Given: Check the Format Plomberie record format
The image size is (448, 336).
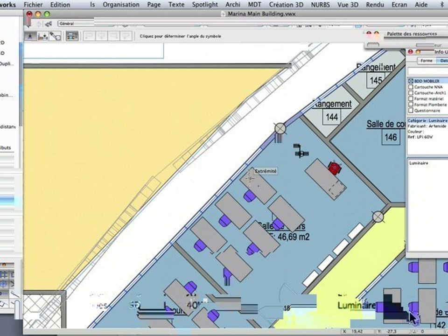Looking at the screenshot, I should (411, 105).
